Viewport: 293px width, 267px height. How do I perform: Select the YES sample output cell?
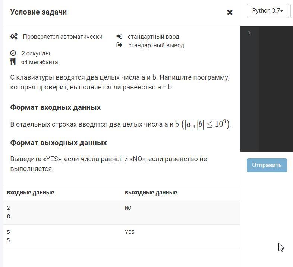pos(129,232)
